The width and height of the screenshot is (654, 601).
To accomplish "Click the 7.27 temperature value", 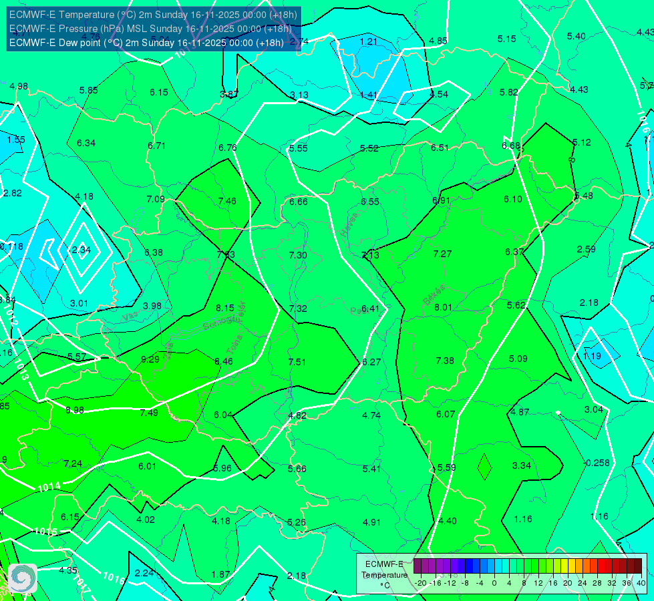I will tap(442, 254).
